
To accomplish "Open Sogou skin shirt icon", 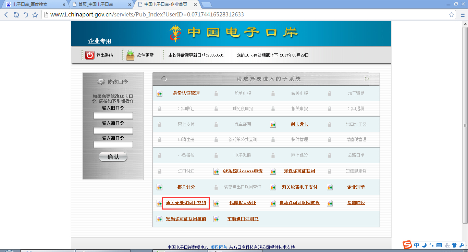I will tap(454, 245).
